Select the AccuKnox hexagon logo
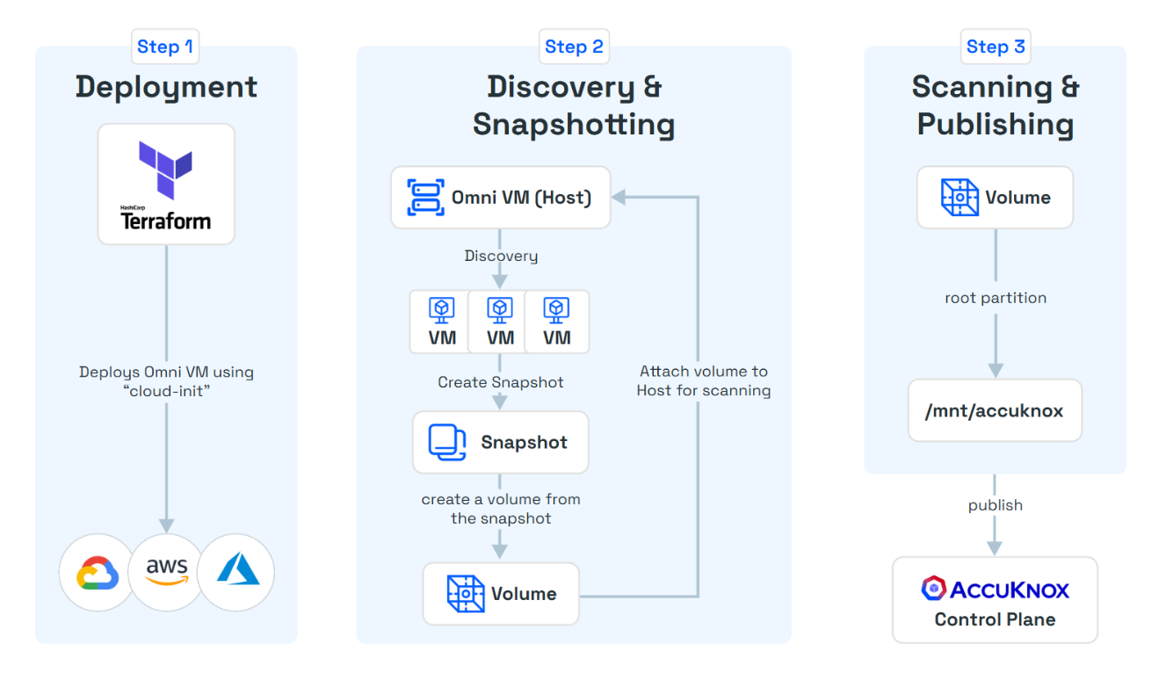The height and width of the screenshot is (680, 1166). coord(933,589)
